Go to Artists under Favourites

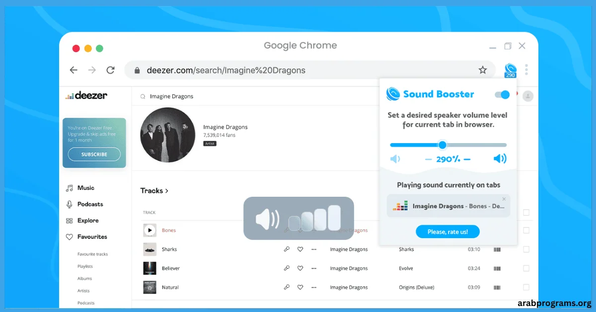83,291
